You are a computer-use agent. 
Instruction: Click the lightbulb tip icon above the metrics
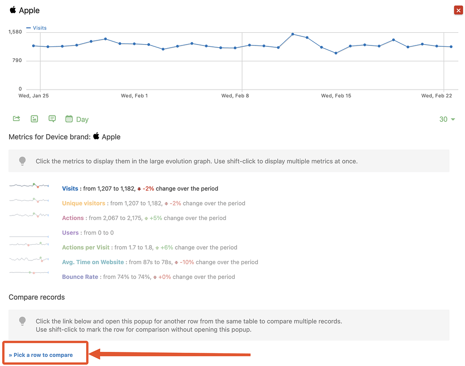pos(22,161)
